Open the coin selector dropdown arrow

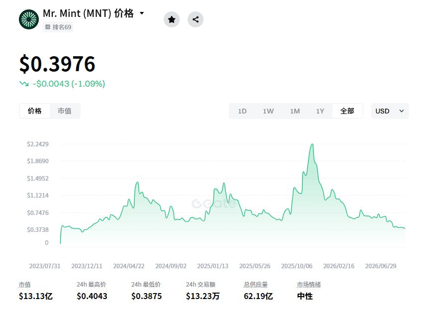coord(142,13)
